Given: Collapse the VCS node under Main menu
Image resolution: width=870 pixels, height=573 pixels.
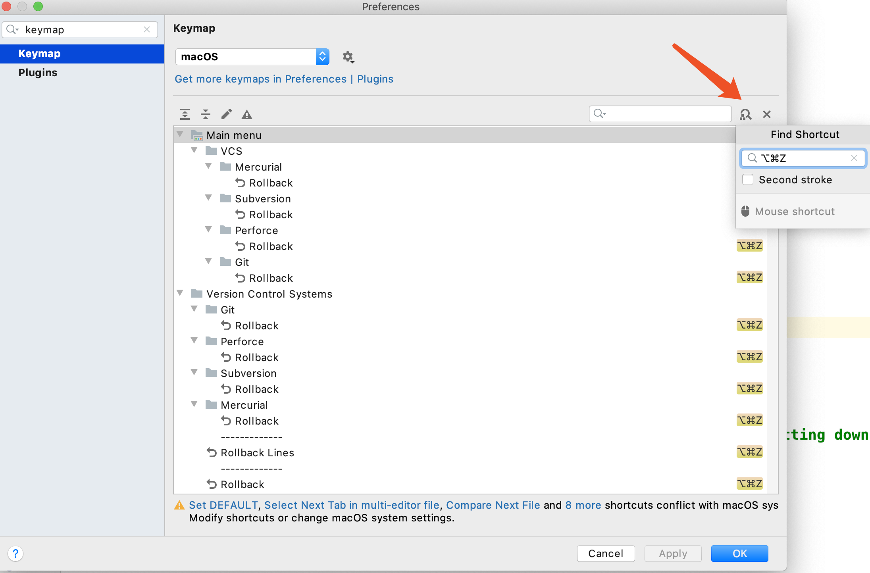Looking at the screenshot, I should click(x=194, y=150).
